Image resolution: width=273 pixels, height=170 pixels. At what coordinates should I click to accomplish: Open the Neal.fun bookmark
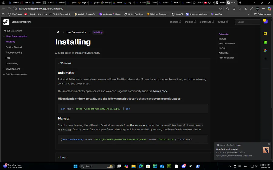(x=216, y=14)
